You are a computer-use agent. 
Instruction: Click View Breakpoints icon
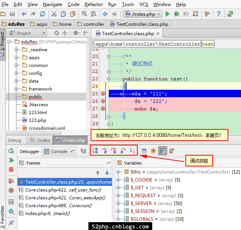11,181
